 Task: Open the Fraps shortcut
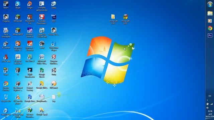coord(6,71)
